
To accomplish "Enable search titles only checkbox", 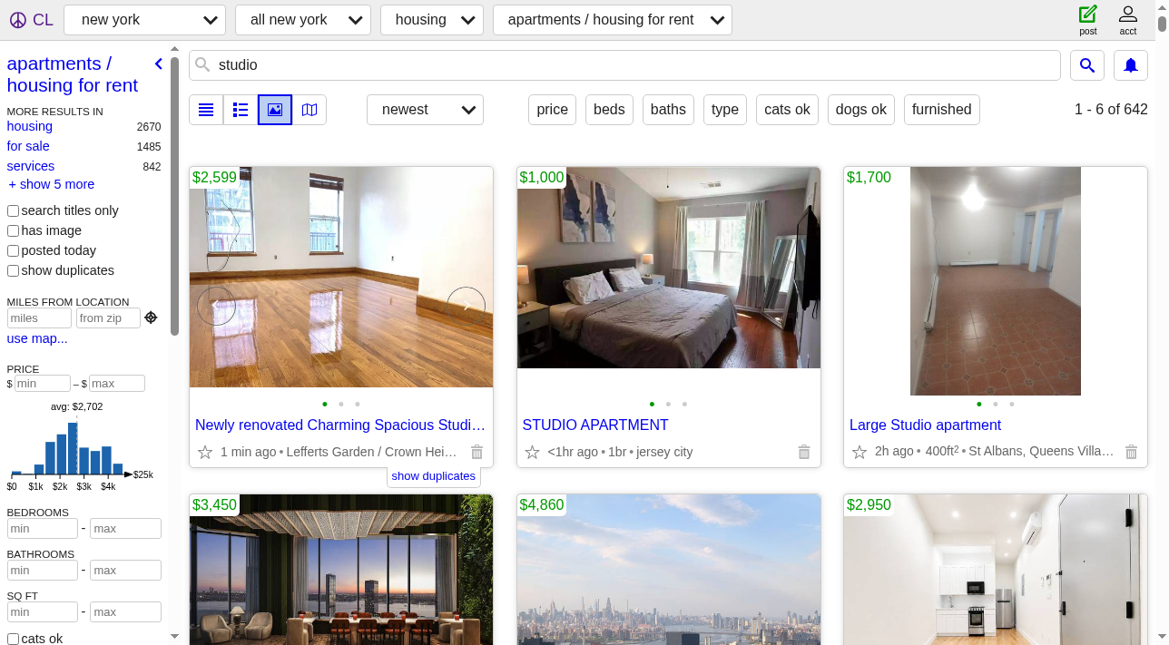I will 14,210.
